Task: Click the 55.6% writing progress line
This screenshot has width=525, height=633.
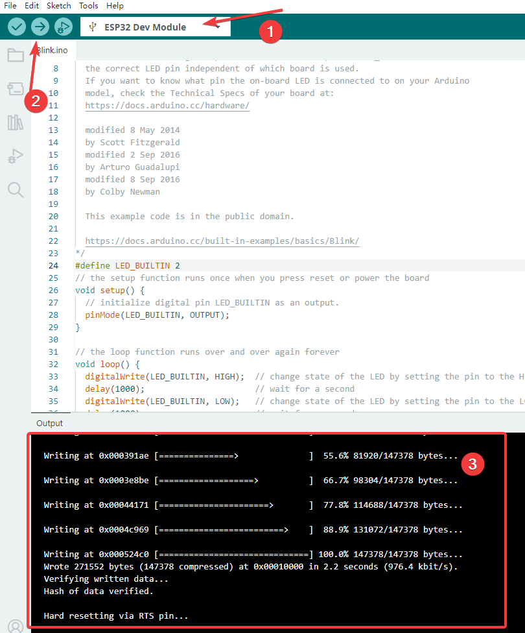Action: click(x=251, y=456)
